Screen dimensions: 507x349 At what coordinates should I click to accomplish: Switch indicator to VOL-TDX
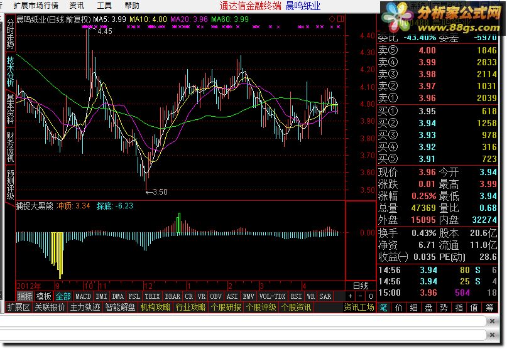tap(272, 296)
